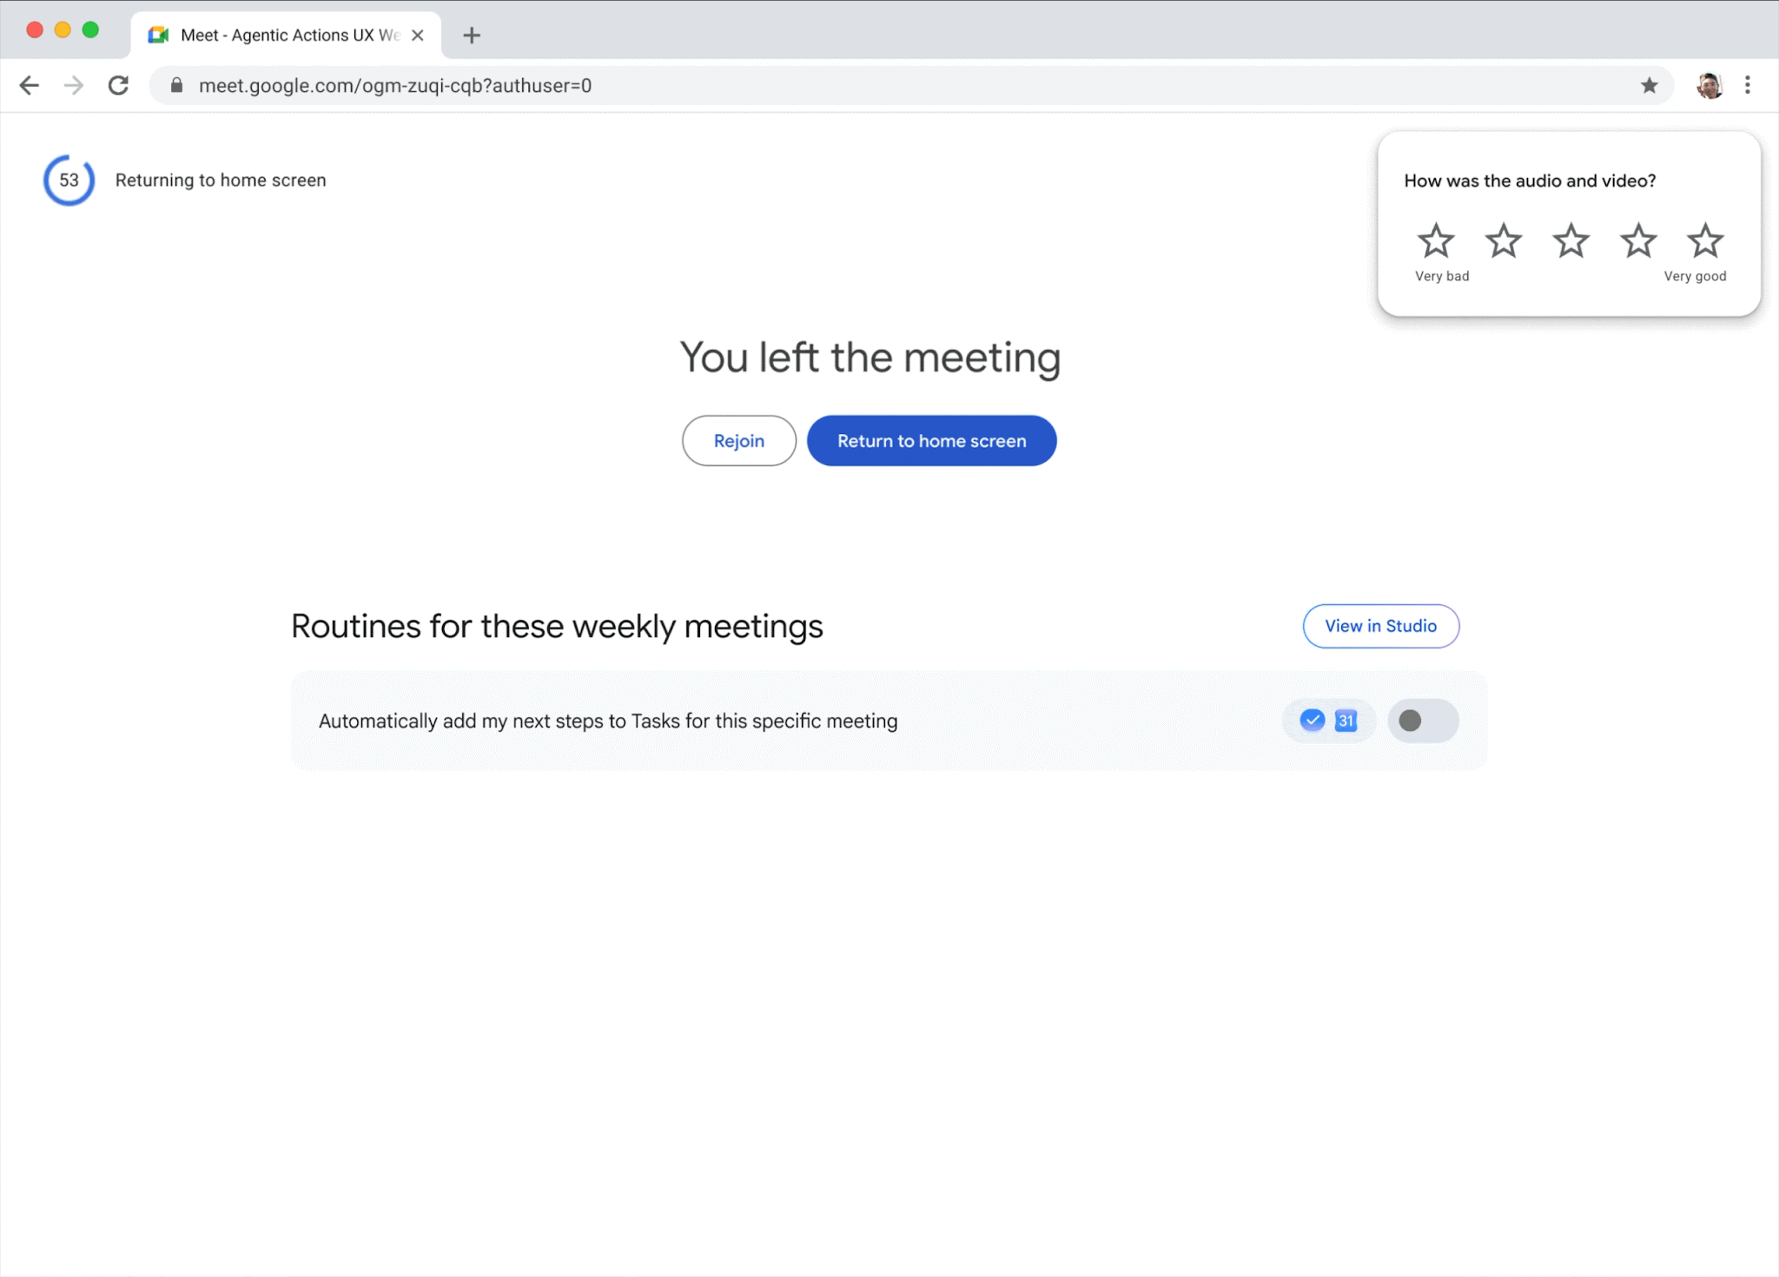The height and width of the screenshot is (1277, 1779).
Task: Bookmark this page with star icon
Action: click(x=1649, y=85)
